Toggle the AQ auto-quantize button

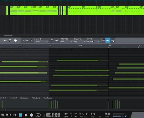tap(57, 40)
